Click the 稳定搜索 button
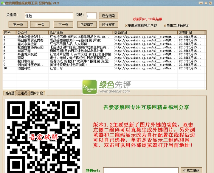The height and width of the screenshot is (173, 214). tap(108, 16)
